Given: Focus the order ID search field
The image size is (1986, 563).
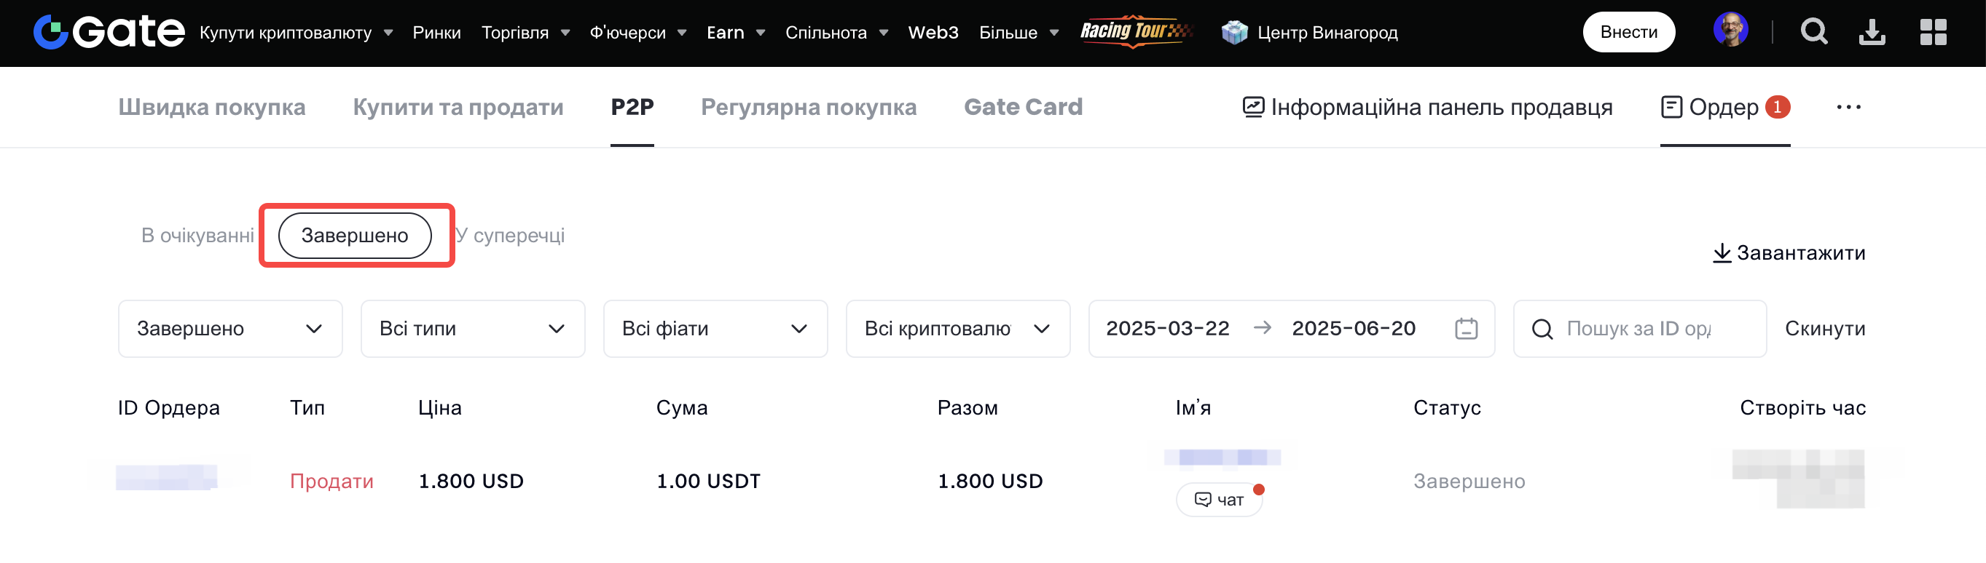Looking at the screenshot, I should (1638, 329).
